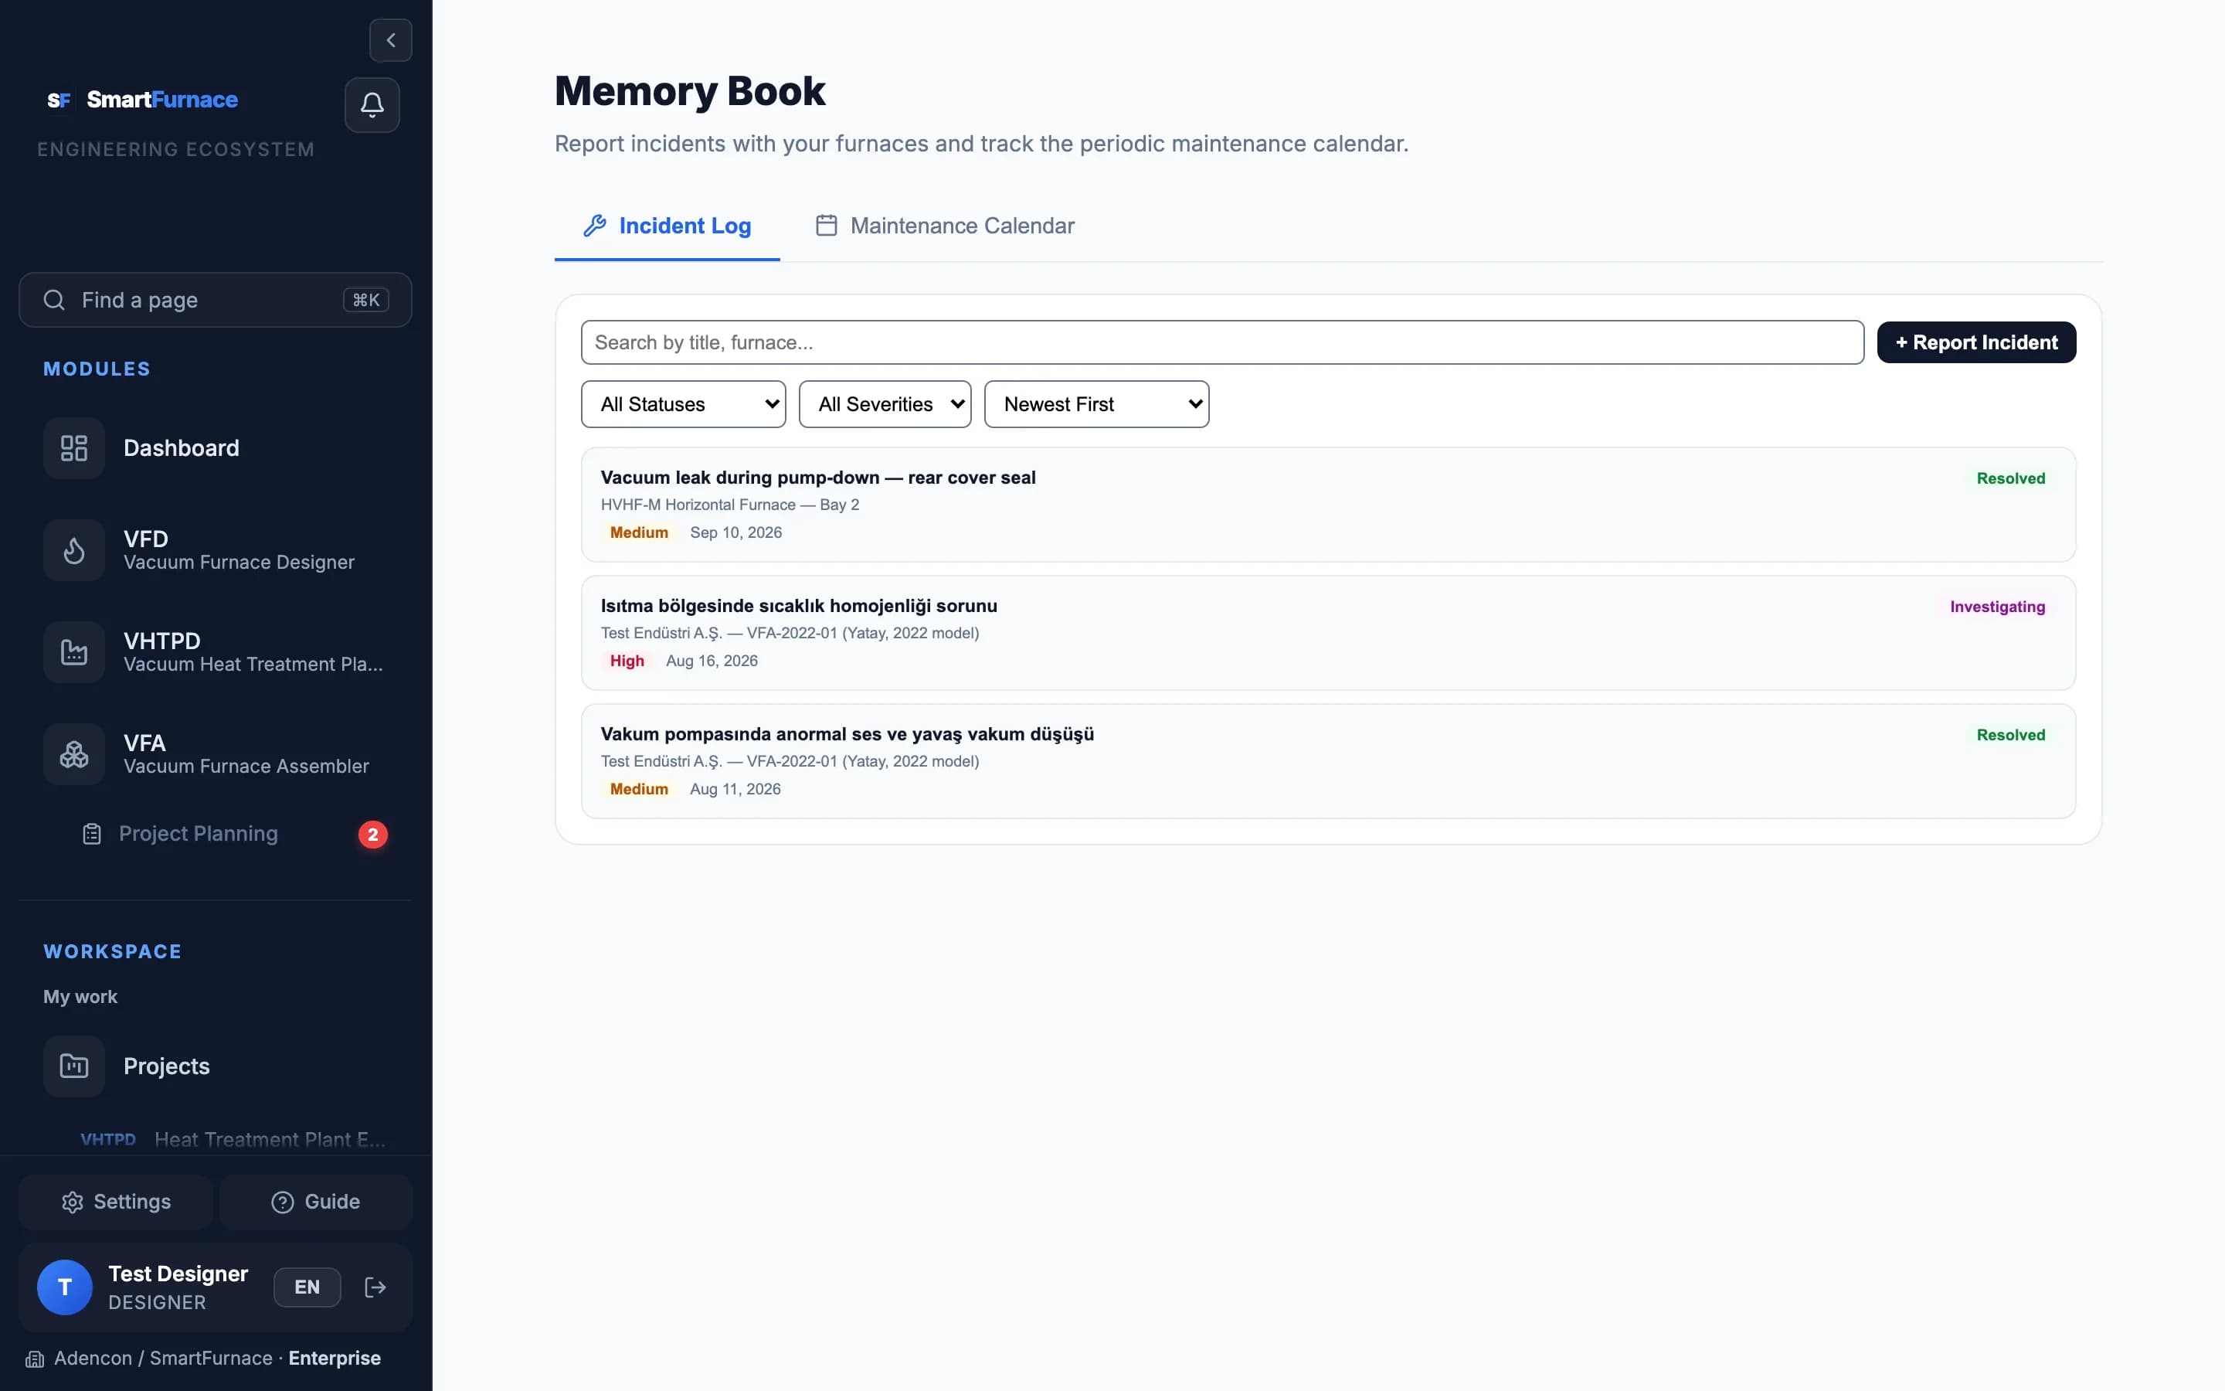Open the All Statuses dropdown
Screen dimensions: 2225x1391
tap(683, 404)
